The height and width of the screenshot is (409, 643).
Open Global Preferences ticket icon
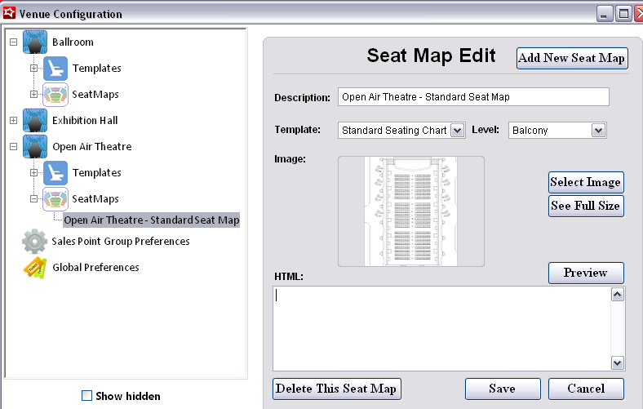coord(35,268)
